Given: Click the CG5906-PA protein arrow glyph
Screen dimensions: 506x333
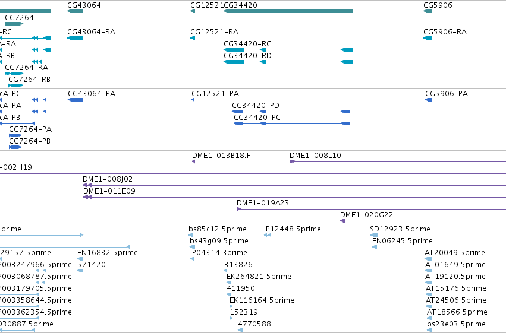Looking at the screenshot, I should (429, 100).
